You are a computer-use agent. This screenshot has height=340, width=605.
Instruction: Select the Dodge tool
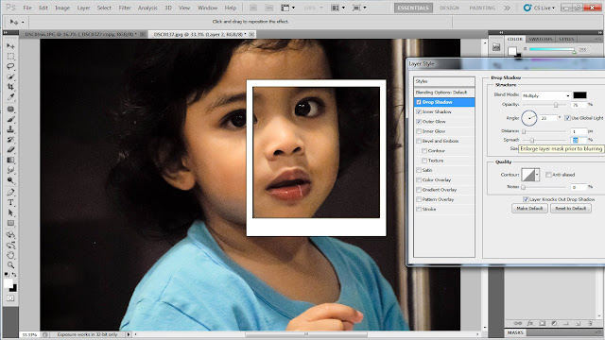(x=10, y=180)
